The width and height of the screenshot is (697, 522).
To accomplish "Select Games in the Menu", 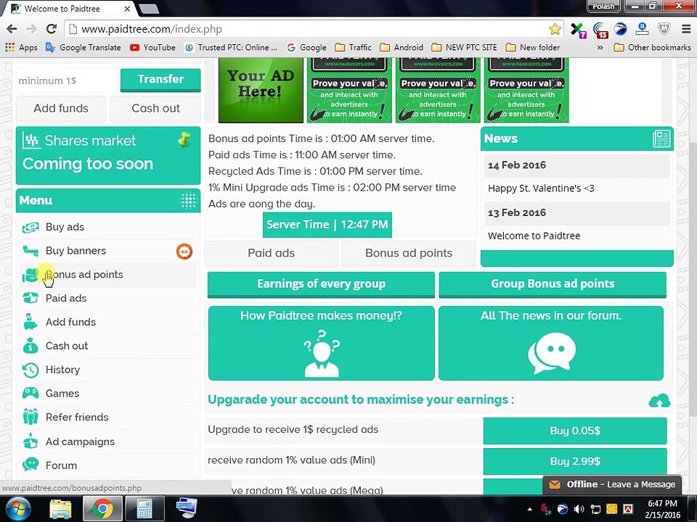I will click(x=107, y=393).
